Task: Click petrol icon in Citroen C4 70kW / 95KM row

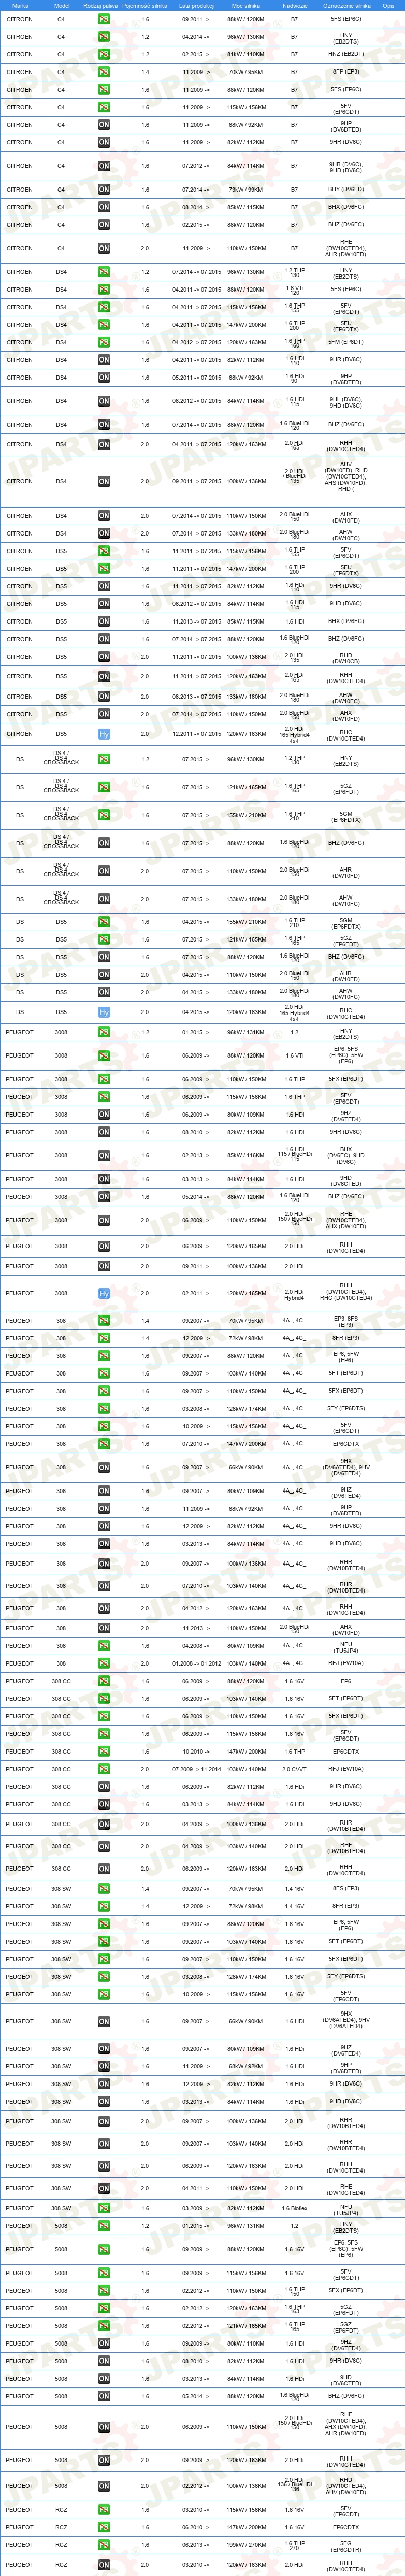Action: click(104, 72)
